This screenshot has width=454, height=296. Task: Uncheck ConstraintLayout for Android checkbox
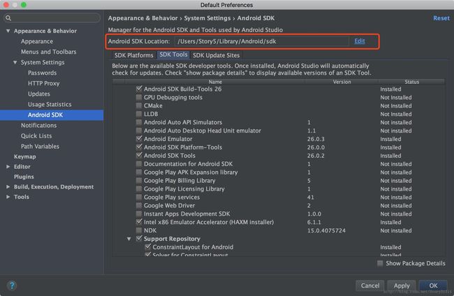(147, 247)
